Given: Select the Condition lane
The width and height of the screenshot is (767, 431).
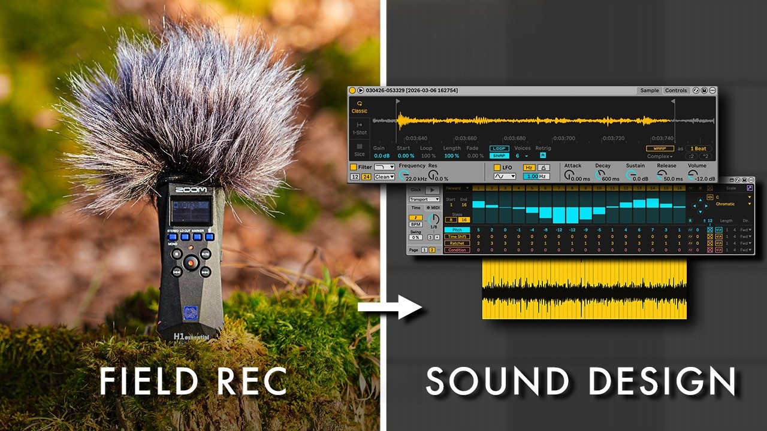Looking at the screenshot, I should pyautogui.click(x=457, y=250).
